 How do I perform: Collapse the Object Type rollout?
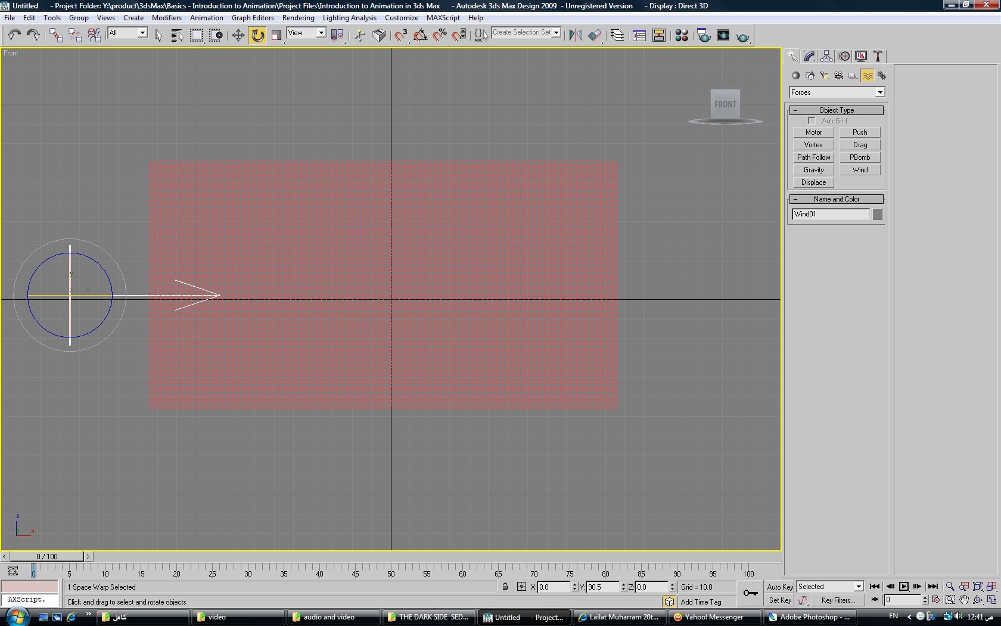[795, 110]
